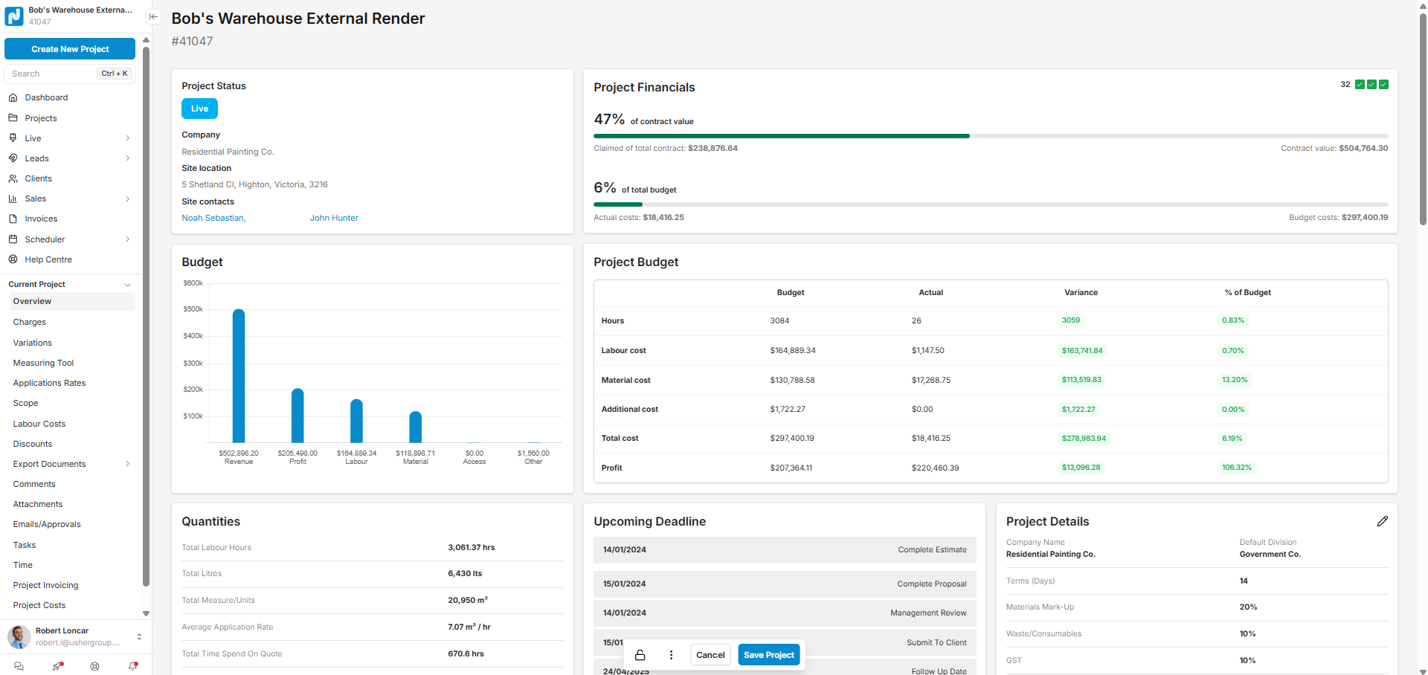This screenshot has height=675, width=1428.
Task: Click the unlock padlock icon
Action: [640, 655]
